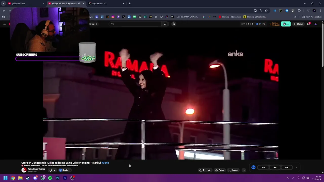Show hidden system tray icons
This screenshot has height=182, width=324.
(x=288, y=178)
